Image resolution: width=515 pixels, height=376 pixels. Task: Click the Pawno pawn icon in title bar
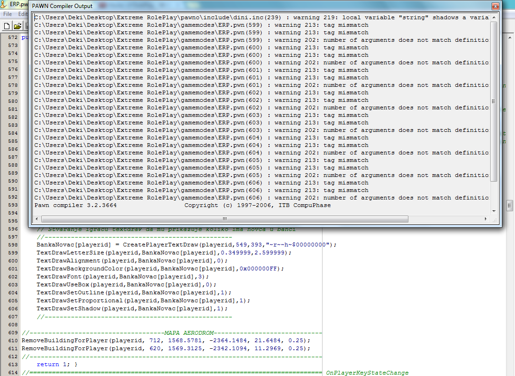point(4,4)
